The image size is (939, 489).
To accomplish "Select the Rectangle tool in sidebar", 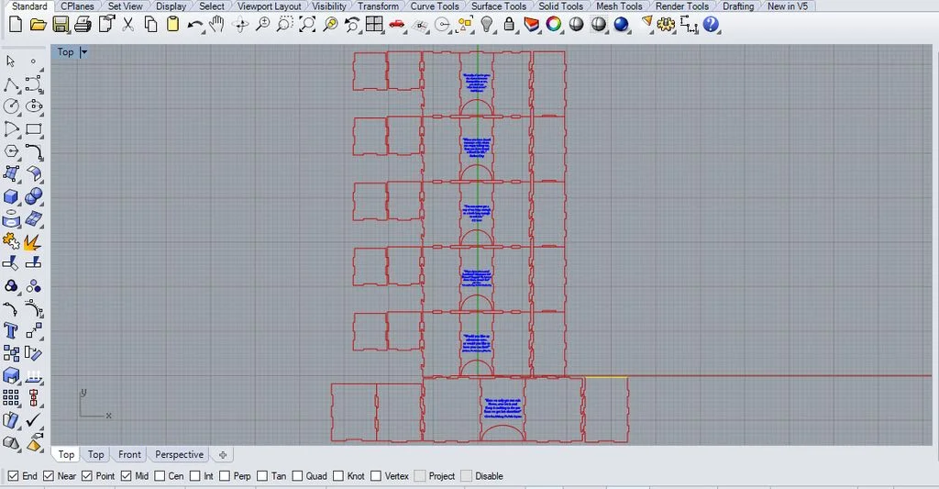I will [x=34, y=128].
